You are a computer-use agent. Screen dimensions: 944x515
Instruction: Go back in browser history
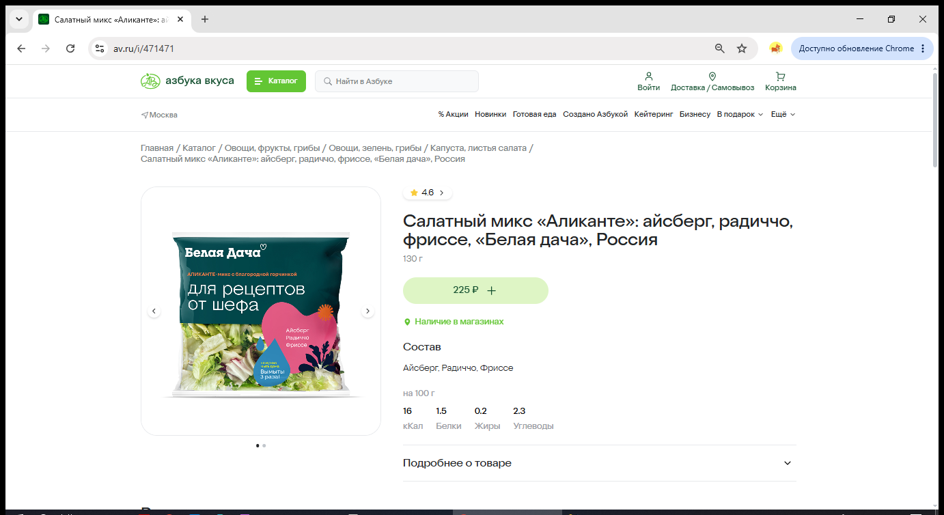point(21,48)
